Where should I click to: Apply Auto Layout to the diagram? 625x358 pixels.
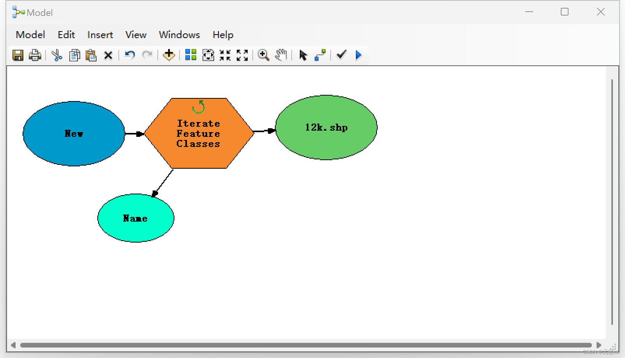tap(191, 55)
